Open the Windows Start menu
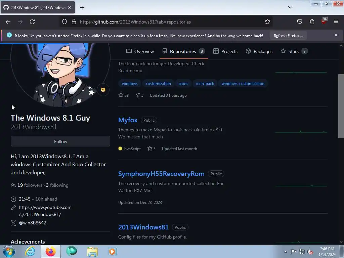 [x=9, y=251]
